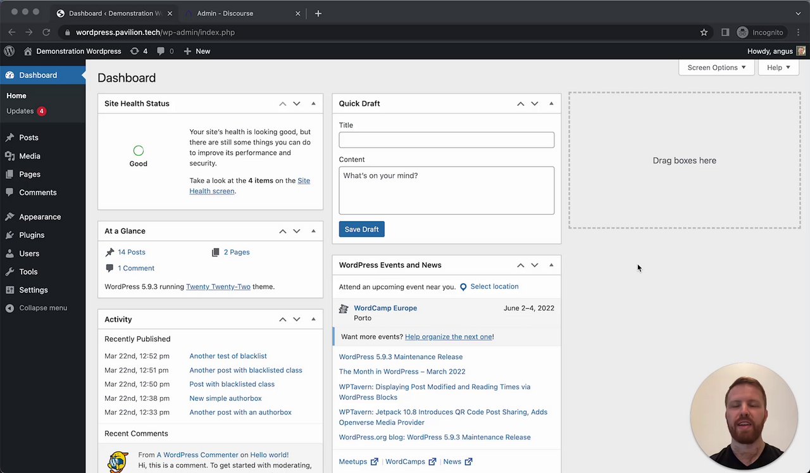Switch to the Admin - Discourse browser tab
This screenshot has height=473, width=810.
point(225,13)
